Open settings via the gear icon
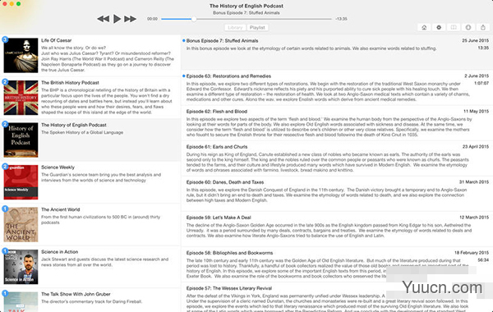Image resolution: width=493 pixels, height=312 pixels. (439, 28)
